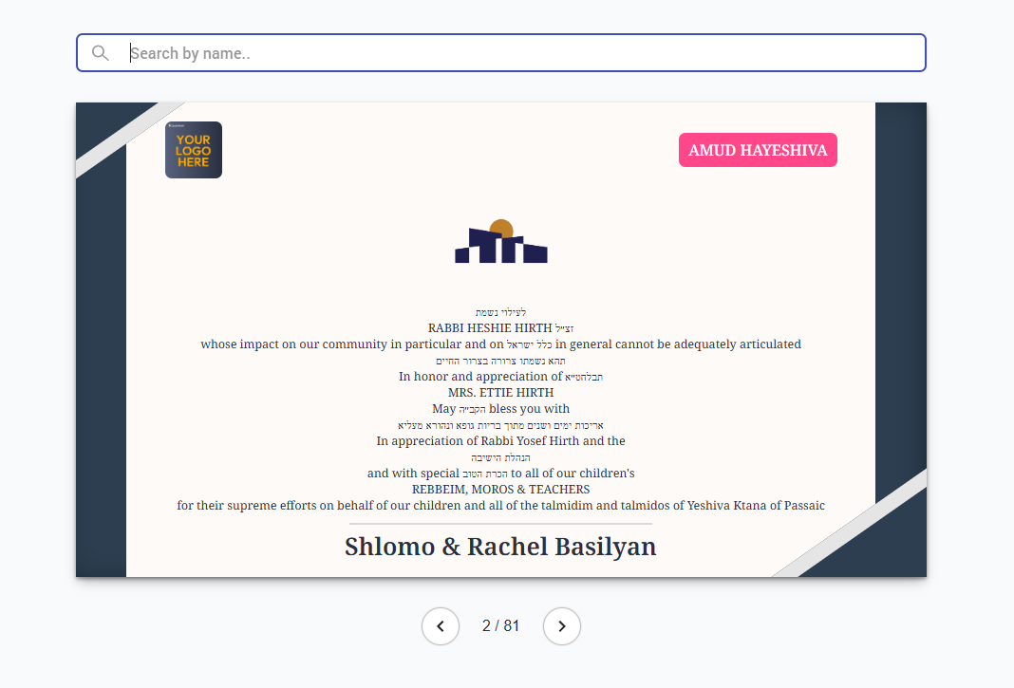Go to the previous slide arrow

[x=441, y=626]
